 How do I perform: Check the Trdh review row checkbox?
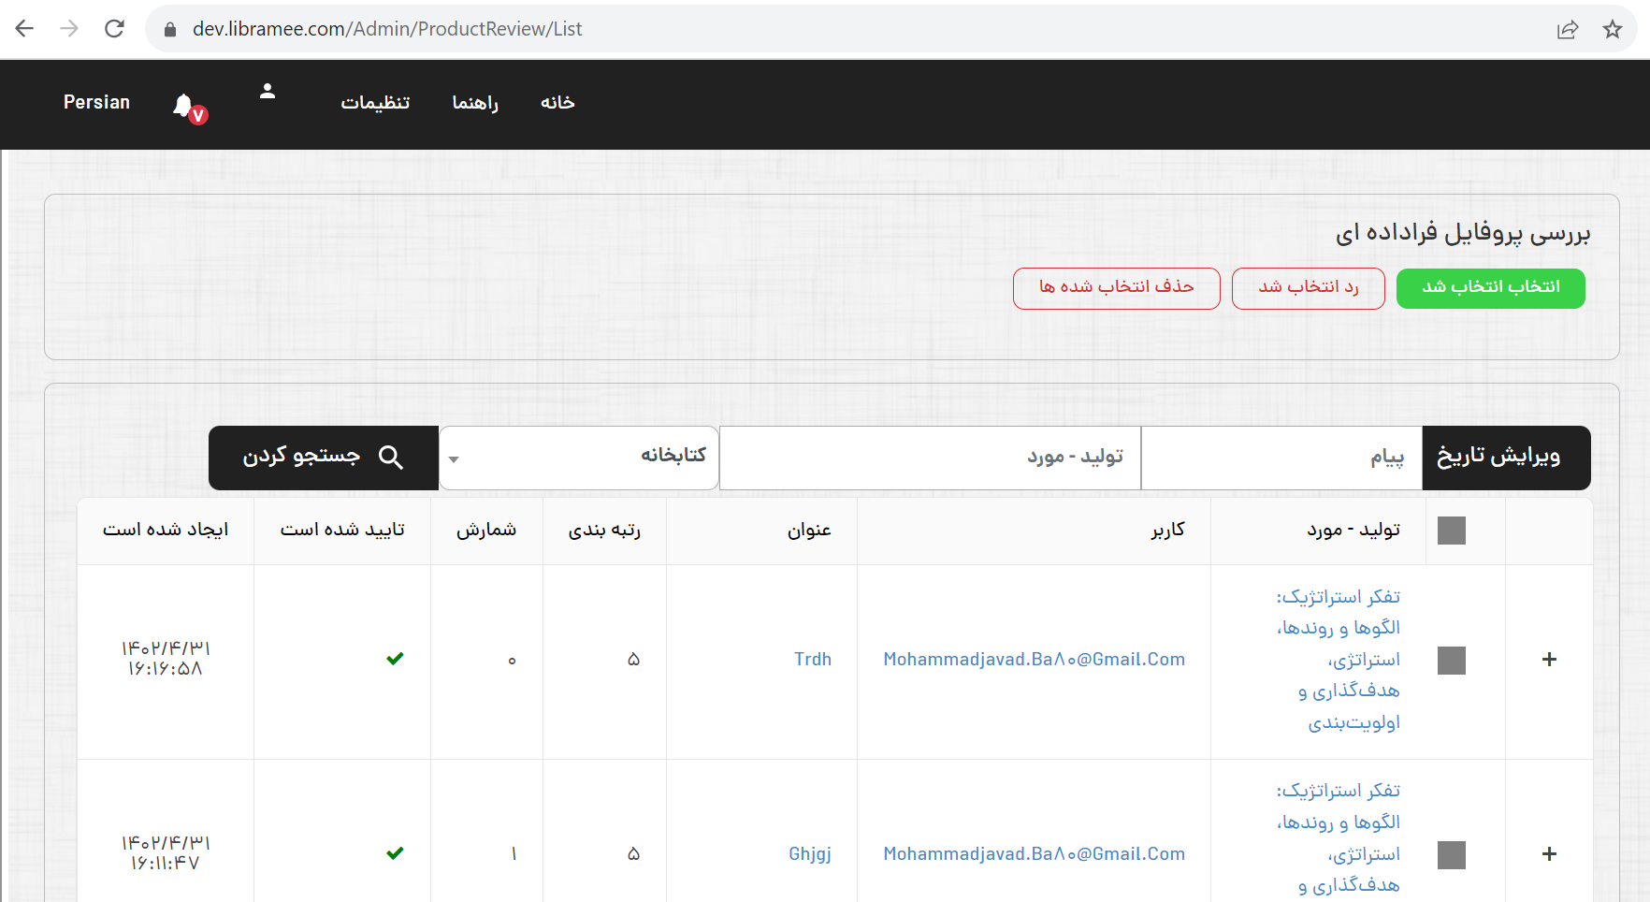coord(1451,661)
